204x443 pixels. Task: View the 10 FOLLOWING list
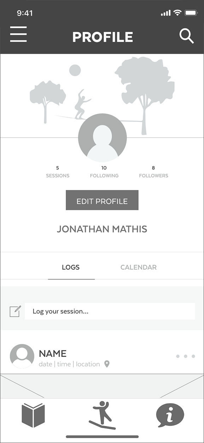[104, 172]
